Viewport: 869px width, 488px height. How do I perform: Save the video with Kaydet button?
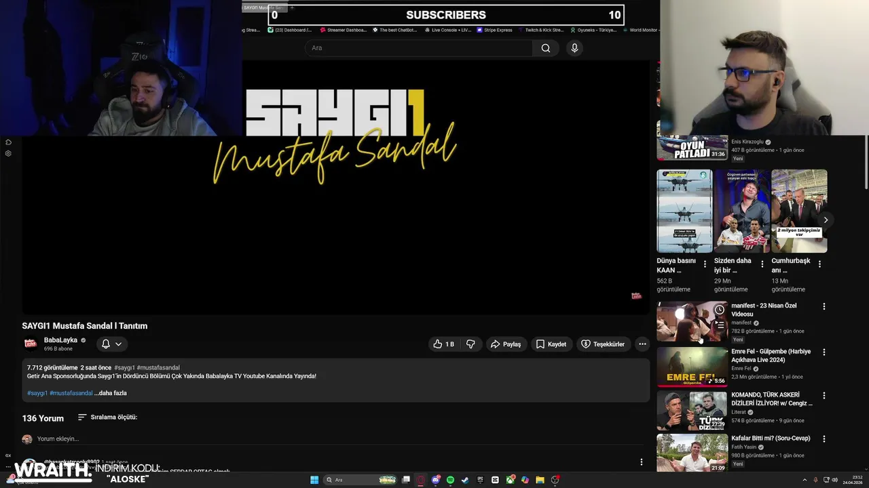coord(551,344)
